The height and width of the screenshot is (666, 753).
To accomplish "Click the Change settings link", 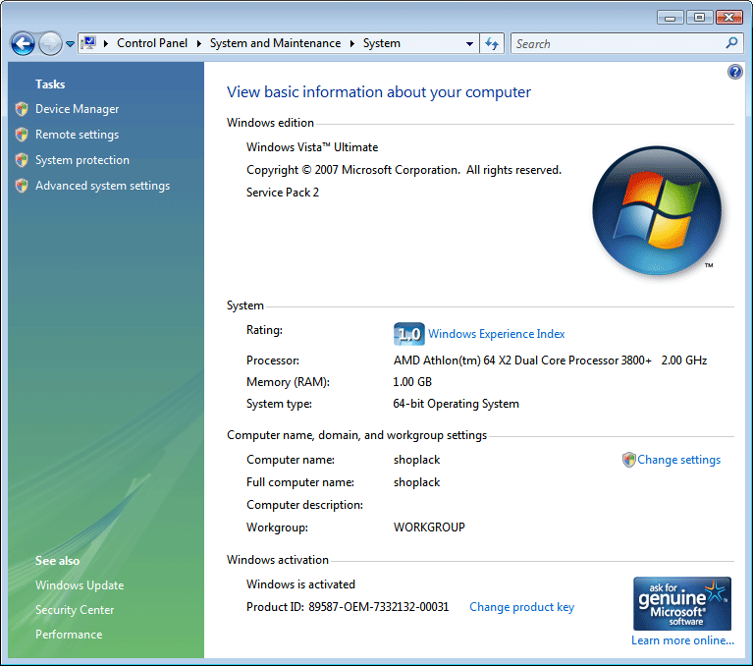I will click(678, 460).
